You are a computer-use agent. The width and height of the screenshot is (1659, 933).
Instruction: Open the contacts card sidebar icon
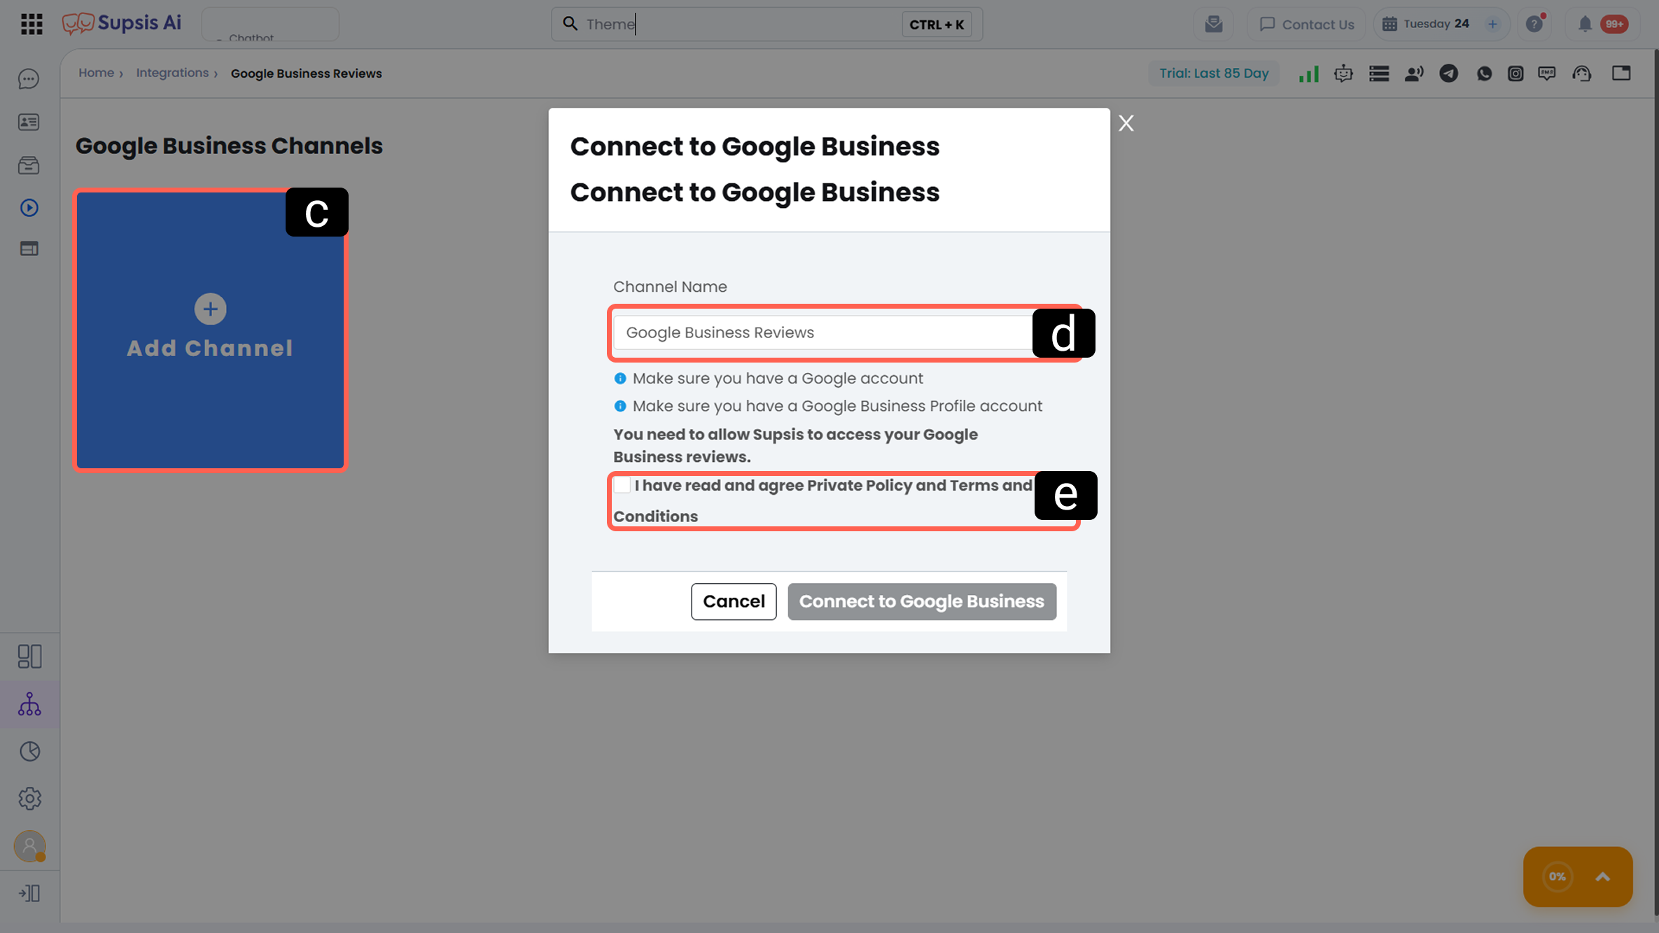(29, 122)
